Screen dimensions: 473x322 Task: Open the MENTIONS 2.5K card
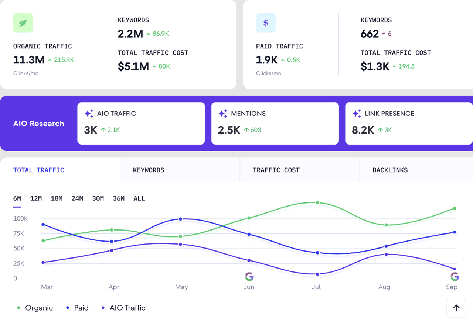tap(275, 123)
